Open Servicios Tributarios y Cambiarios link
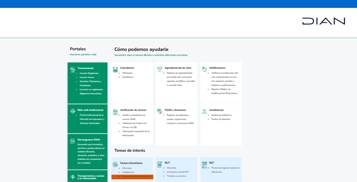This screenshot has width=357, height=182. pyautogui.click(x=90, y=83)
